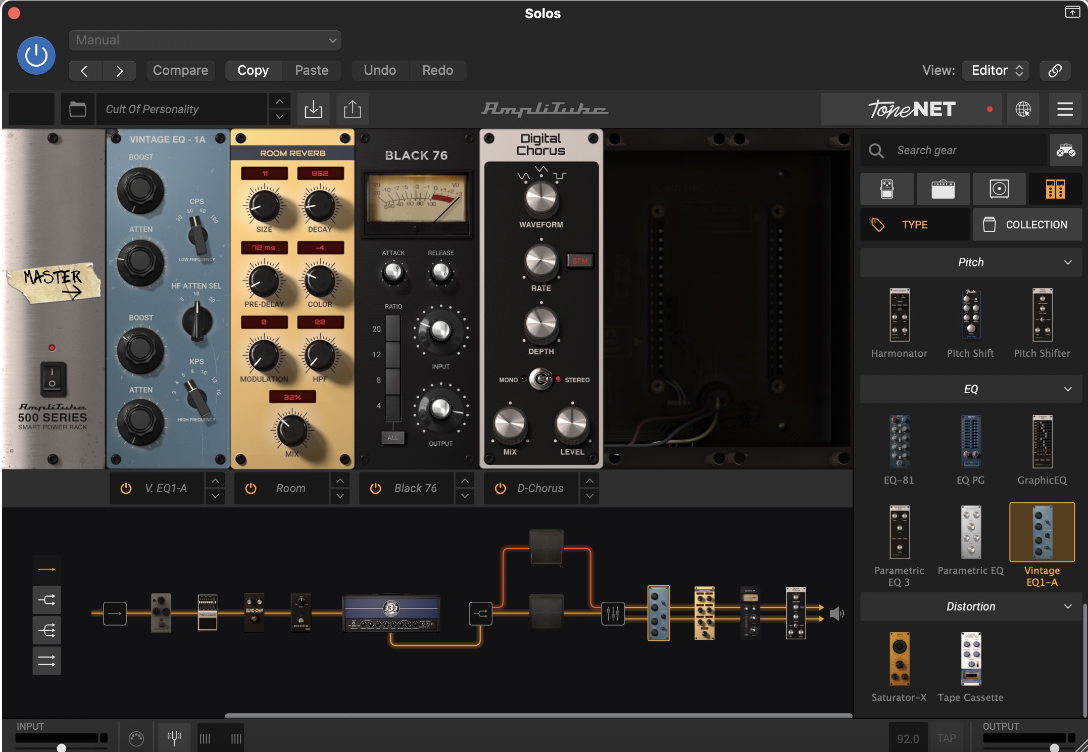The image size is (1088, 752).
Task: Click the save preset download icon
Action: click(313, 109)
